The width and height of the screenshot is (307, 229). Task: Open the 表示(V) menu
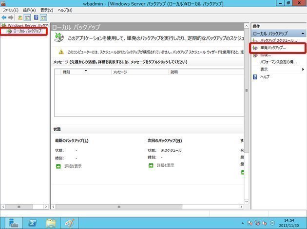pyautogui.click(x=47, y=10)
